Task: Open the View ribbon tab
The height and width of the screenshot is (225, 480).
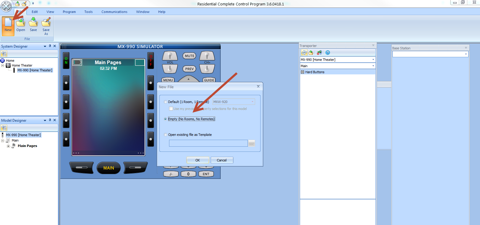Action: 50,12
